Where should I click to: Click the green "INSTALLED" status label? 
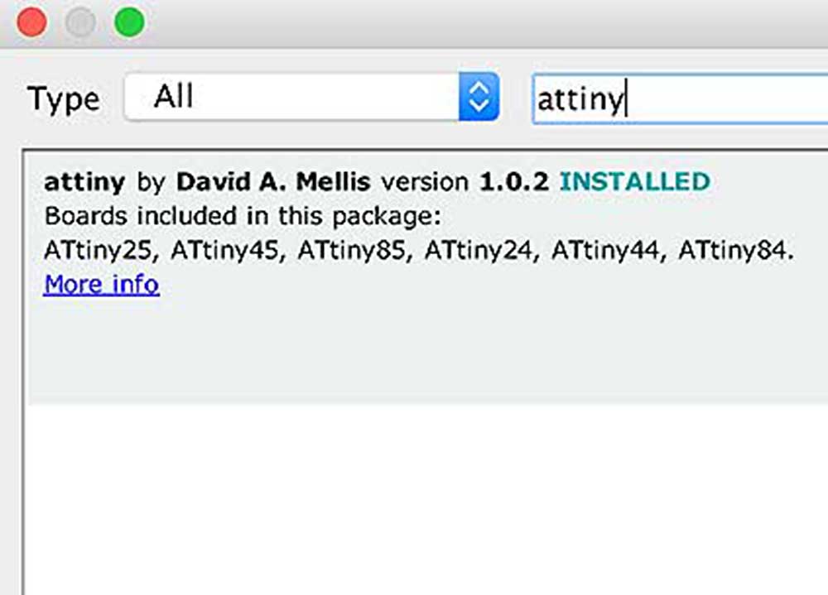point(635,181)
